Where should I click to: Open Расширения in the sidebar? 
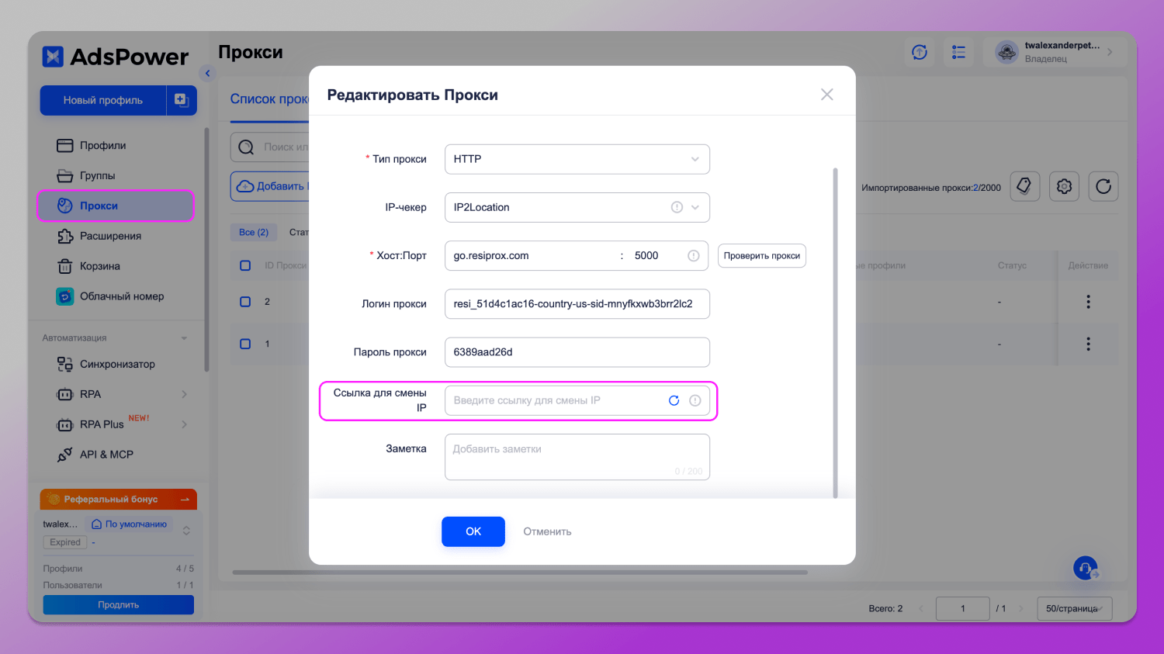pos(110,236)
